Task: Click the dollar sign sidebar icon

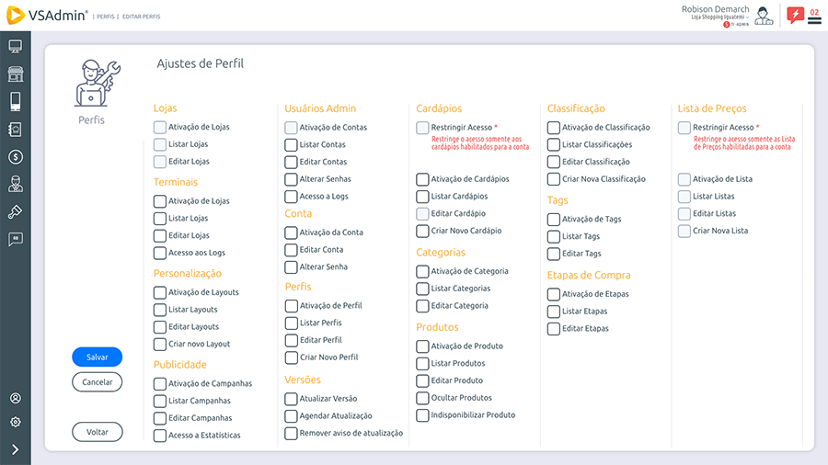Action: click(x=15, y=157)
